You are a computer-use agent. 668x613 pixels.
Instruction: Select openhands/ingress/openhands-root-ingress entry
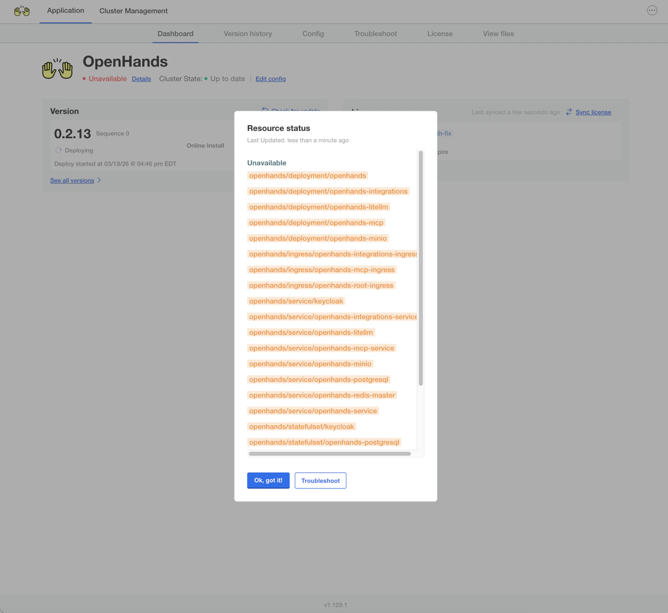[321, 285]
